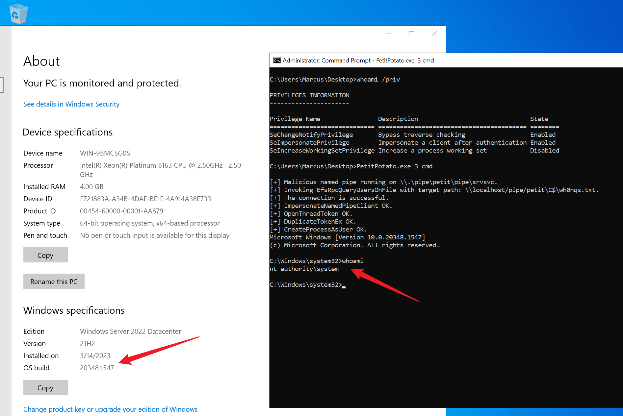The width and height of the screenshot is (623, 416).
Task: Click the CreateProcessAsUser OK output line
Action: pos(318,230)
